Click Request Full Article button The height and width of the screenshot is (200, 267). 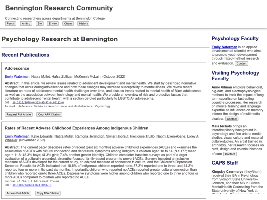[19, 114]
